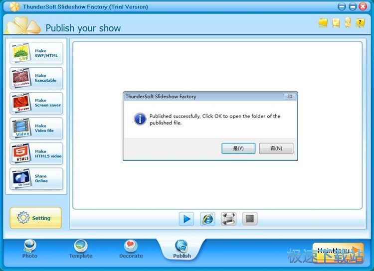The image size is (374, 271).
Task: Click the HTML5 logo icon
Action: click(21, 153)
